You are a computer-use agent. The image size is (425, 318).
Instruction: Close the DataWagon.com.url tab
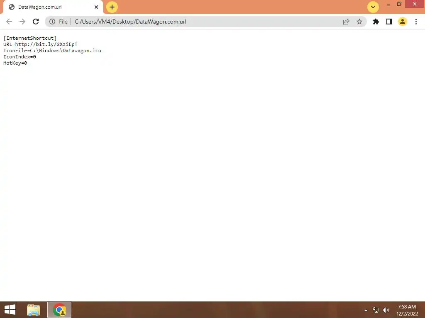click(x=96, y=7)
